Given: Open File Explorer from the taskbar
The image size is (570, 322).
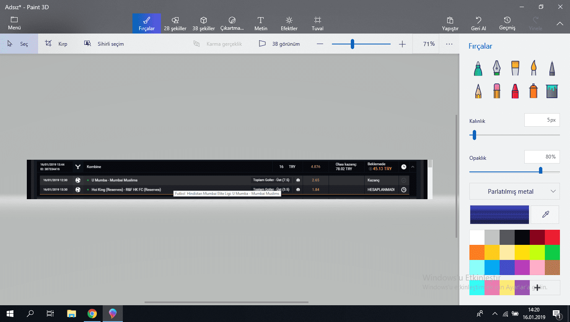Looking at the screenshot, I should pos(72,314).
